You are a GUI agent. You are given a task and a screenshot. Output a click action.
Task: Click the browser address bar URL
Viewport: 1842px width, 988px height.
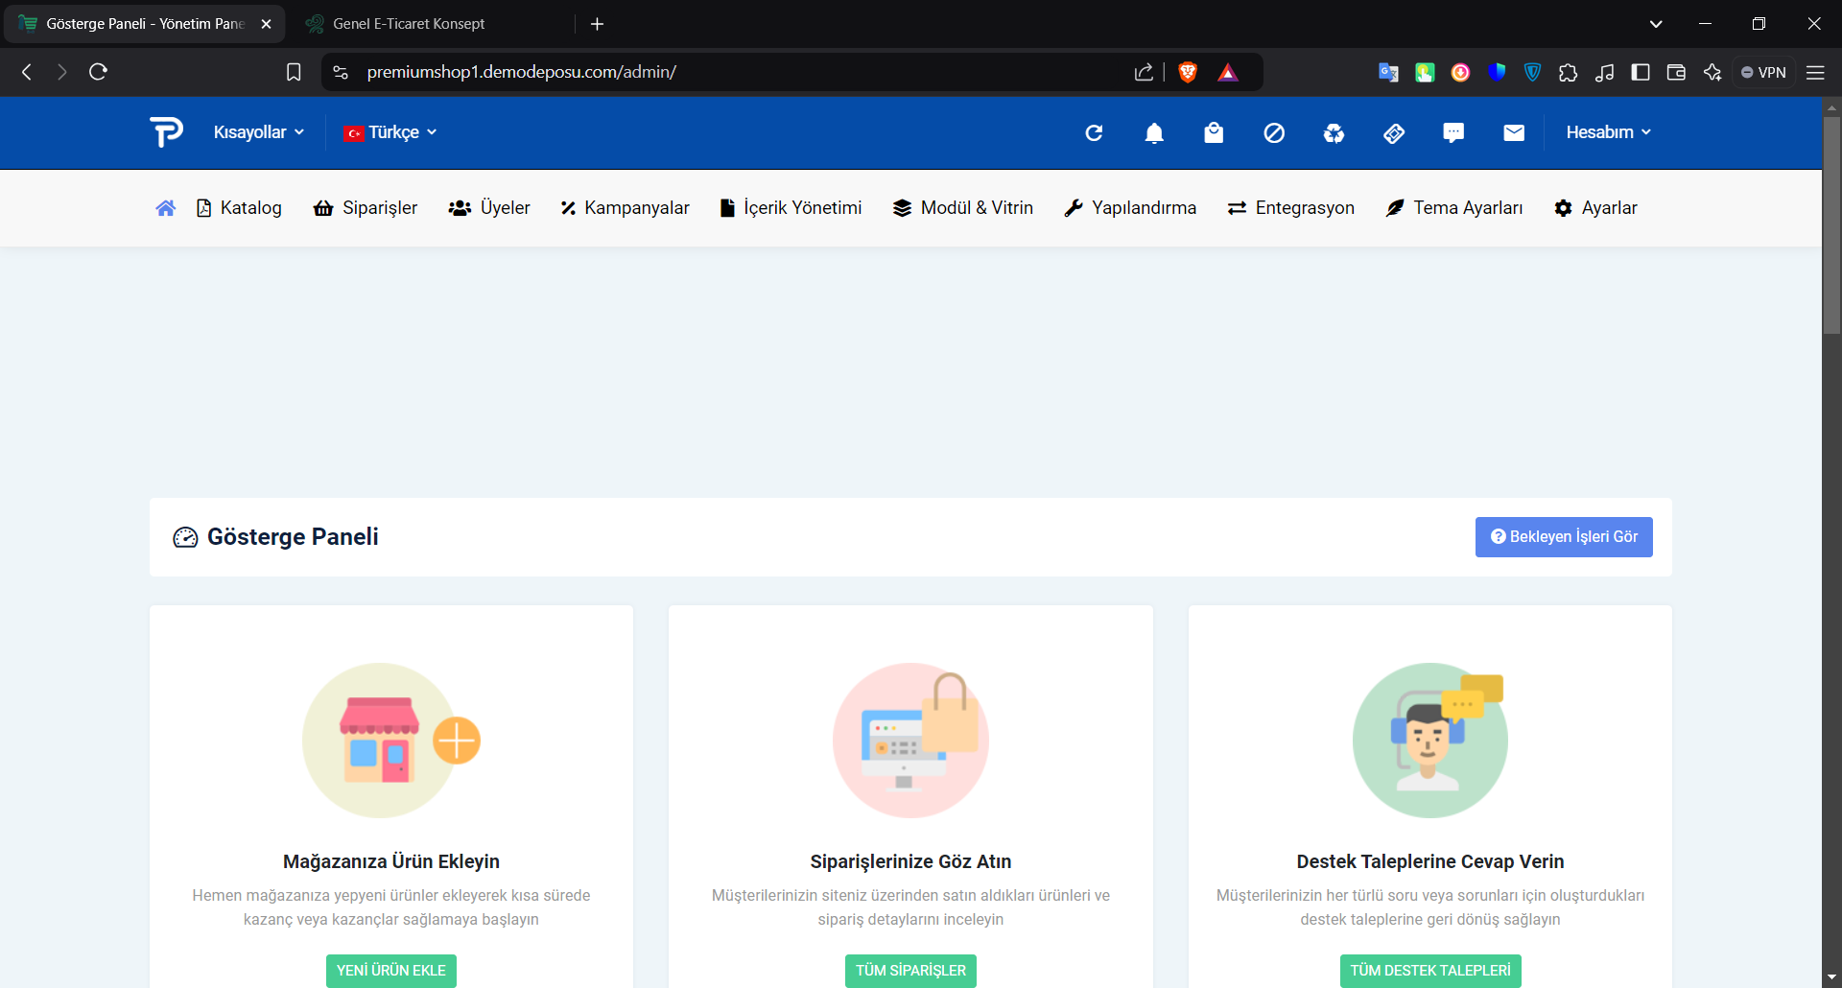coord(521,73)
